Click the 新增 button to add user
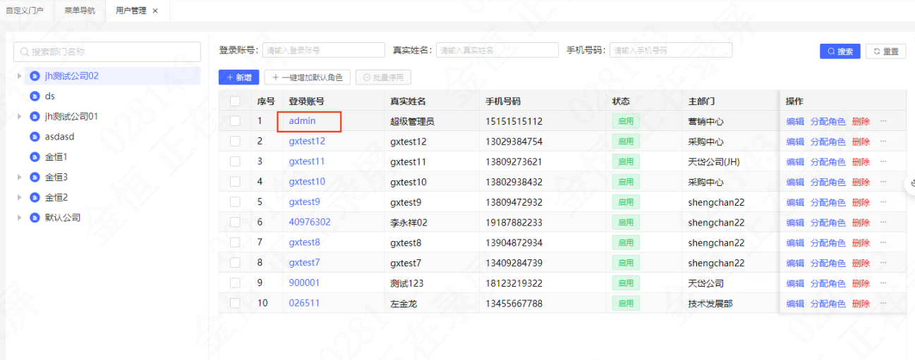Viewport: 915px width, 360px height. coord(239,77)
